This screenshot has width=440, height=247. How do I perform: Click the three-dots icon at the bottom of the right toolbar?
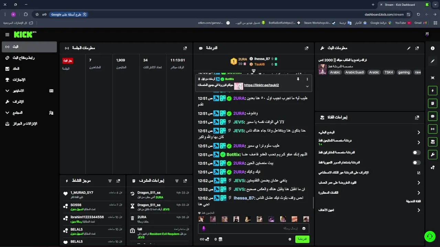tap(432, 167)
